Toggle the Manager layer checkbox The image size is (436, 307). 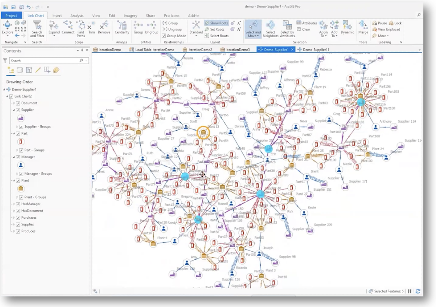[18, 157]
